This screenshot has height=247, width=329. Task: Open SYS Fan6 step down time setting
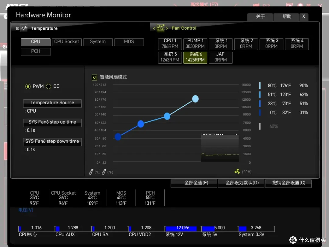(x=52, y=142)
